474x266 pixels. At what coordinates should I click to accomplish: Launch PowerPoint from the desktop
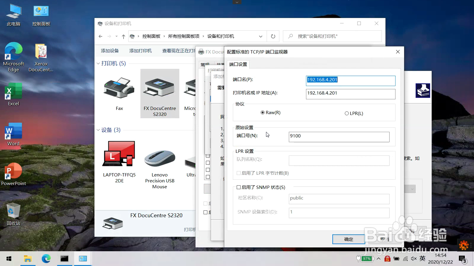click(14, 174)
